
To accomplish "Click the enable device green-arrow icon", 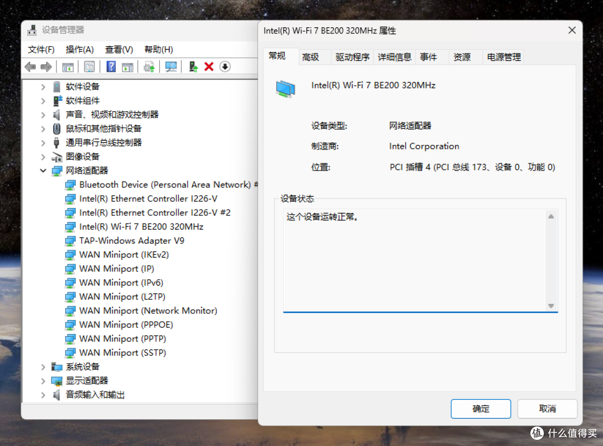I will (x=193, y=67).
